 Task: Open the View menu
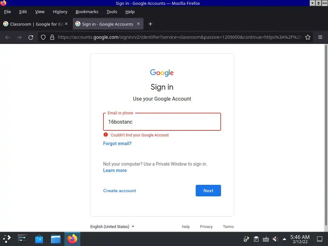(40, 12)
